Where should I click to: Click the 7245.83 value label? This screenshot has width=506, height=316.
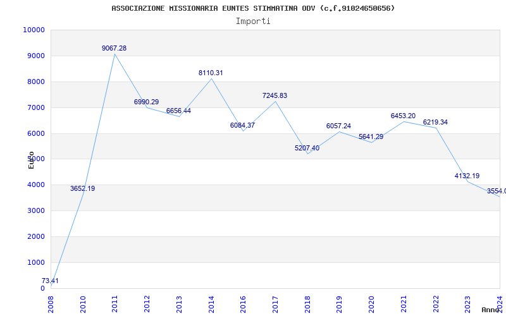(275, 96)
